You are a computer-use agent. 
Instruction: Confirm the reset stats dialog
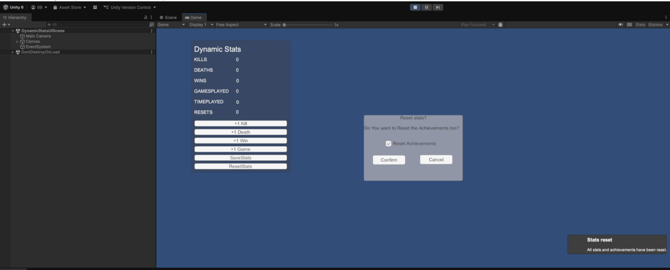pos(389,160)
